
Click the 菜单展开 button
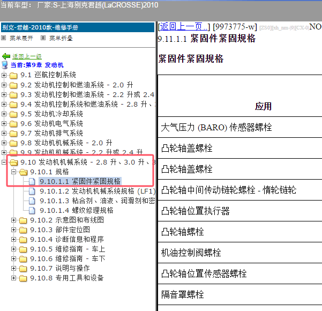[x=21, y=38]
